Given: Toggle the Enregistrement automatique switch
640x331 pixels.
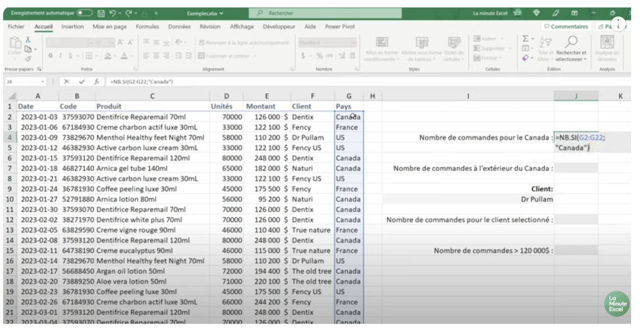Looking at the screenshot, I should tap(84, 13).
